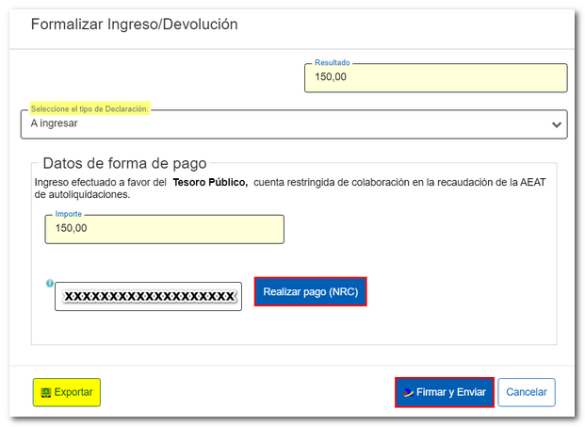Click the bold 'Tesoro Público' text
The width and height of the screenshot is (585, 427).
pos(210,183)
